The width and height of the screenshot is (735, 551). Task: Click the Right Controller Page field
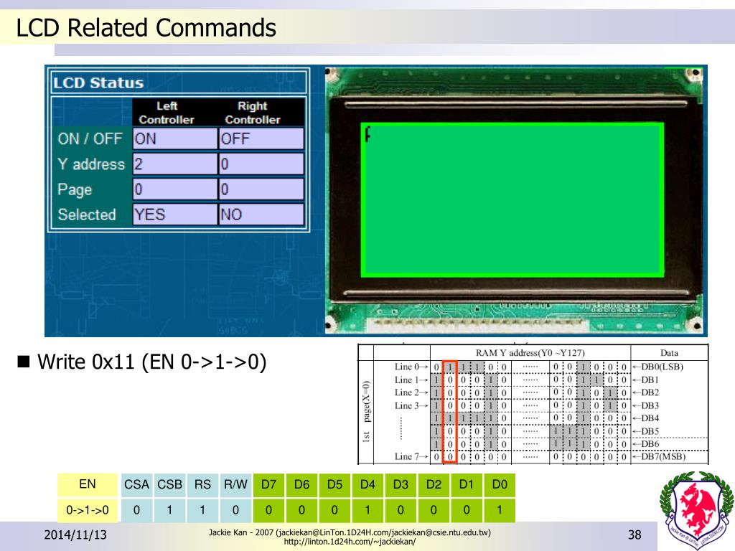point(261,189)
